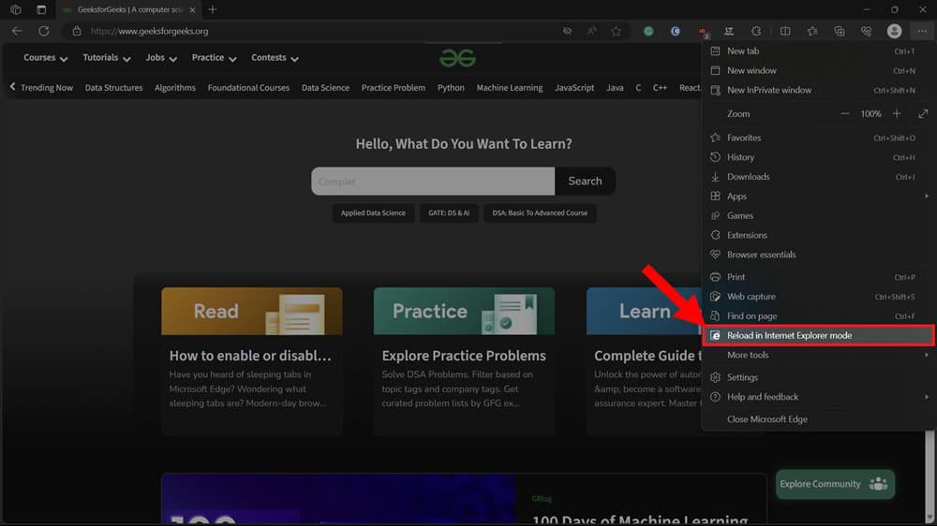Choose Print from the menu

tap(817, 277)
